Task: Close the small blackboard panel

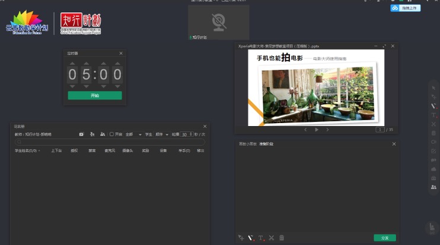Action: click(394, 144)
